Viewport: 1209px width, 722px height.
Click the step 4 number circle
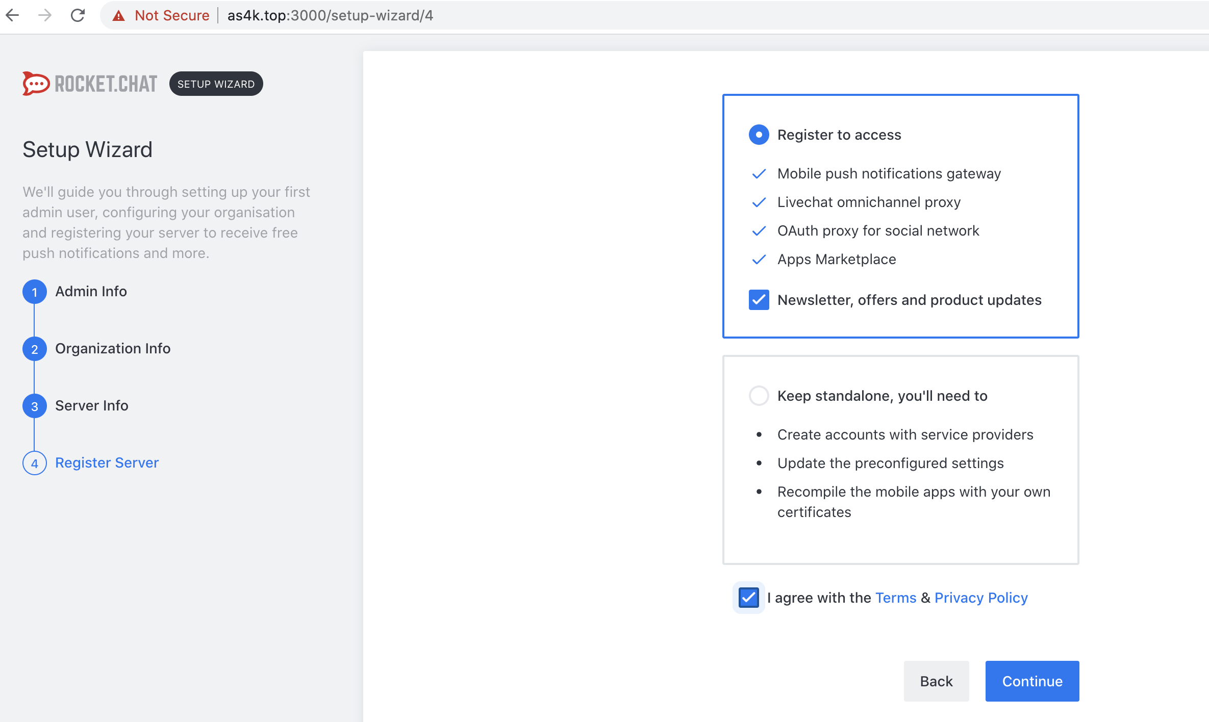[x=35, y=463]
